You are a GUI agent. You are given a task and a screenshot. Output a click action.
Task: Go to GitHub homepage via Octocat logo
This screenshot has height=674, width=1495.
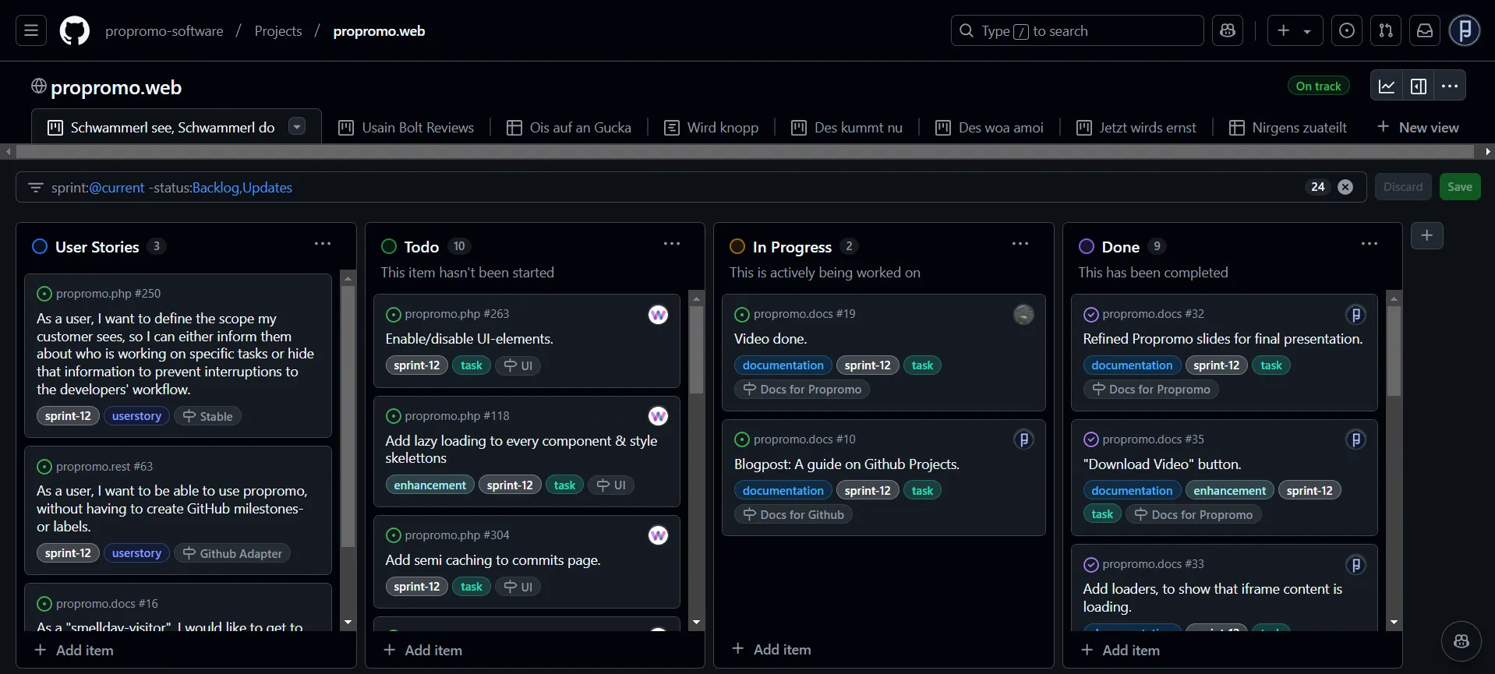pos(75,31)
